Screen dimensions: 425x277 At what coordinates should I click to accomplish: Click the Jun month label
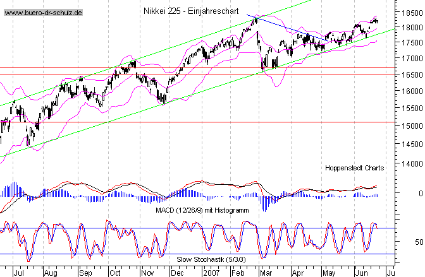point(362,273)
